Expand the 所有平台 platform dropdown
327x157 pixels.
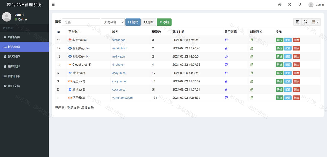[x=113, y=22]
